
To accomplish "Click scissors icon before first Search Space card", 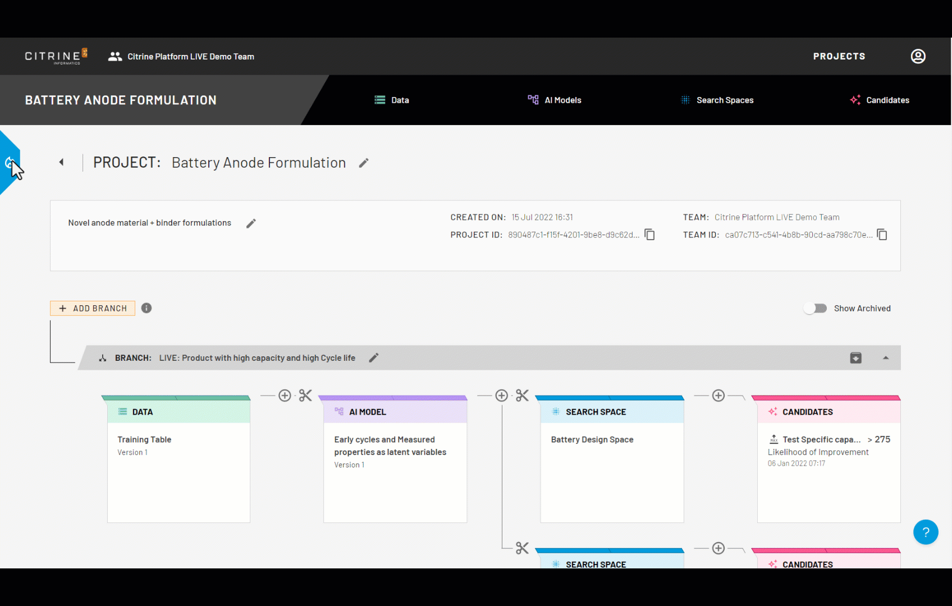I will click(x=523, y=396).
